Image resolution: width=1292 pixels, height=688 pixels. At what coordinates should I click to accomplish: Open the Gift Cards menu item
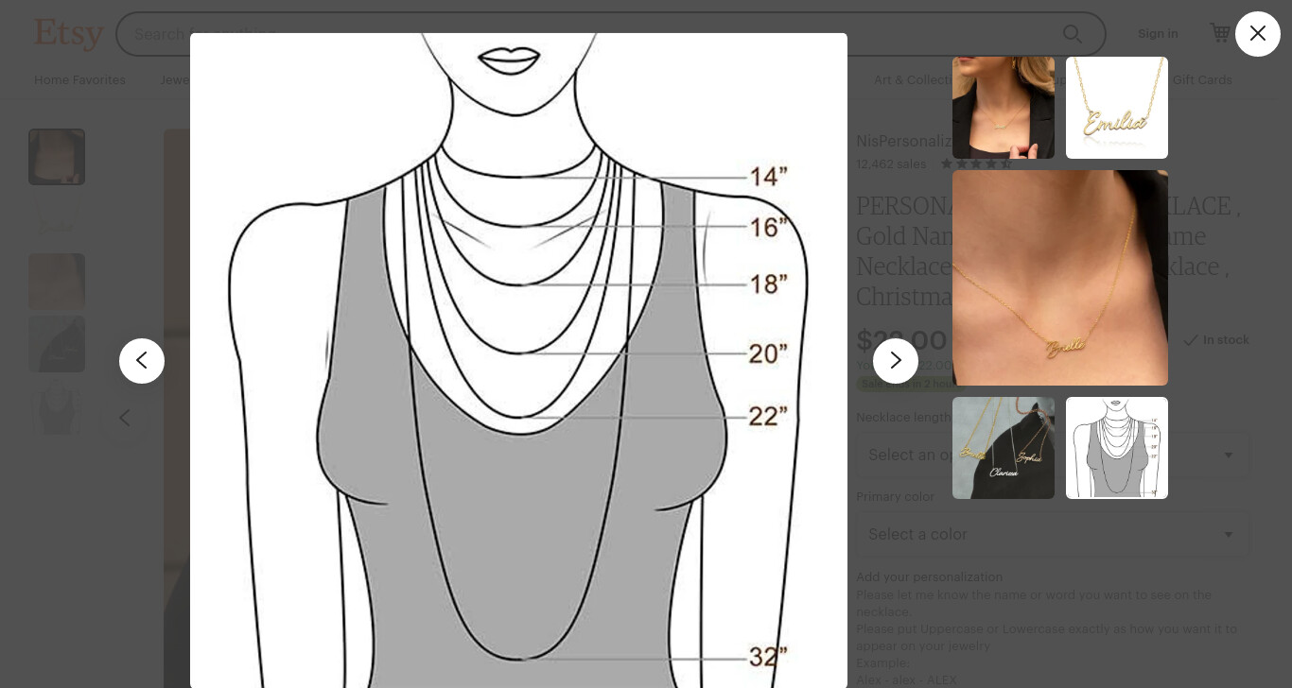click(1202, 80)
